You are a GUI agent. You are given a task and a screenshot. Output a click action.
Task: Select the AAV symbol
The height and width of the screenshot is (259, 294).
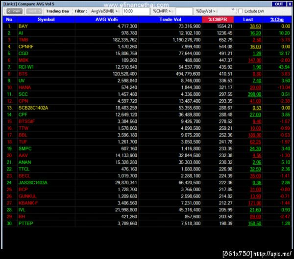click(x=23, y=155)
